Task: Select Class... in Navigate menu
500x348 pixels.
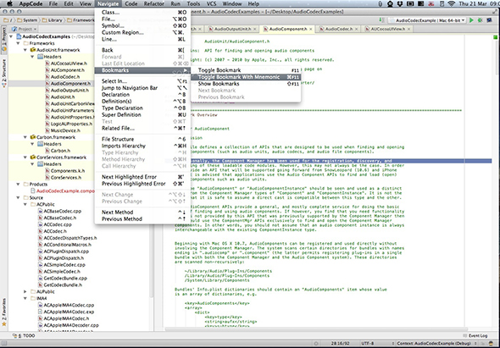Action: tap(142, 13)
